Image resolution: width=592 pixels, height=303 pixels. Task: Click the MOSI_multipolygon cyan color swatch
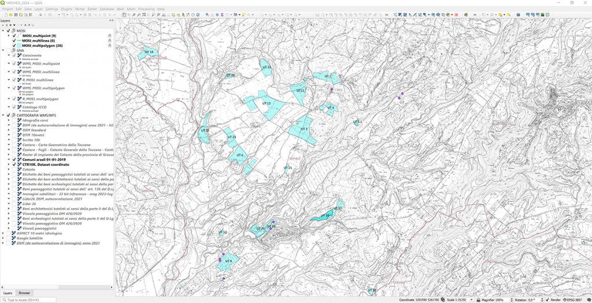tap(18, 46)
